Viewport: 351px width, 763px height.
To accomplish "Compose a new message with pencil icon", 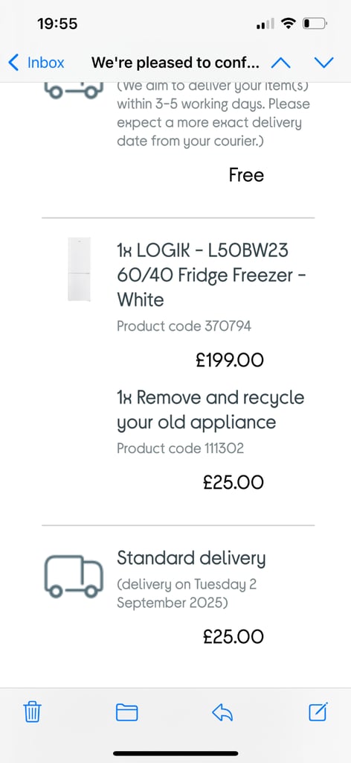I will 318,712.
